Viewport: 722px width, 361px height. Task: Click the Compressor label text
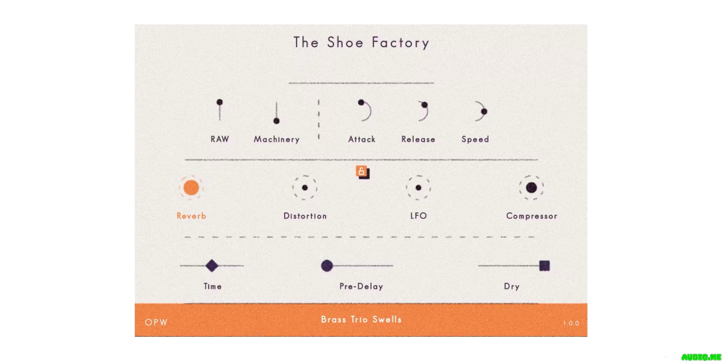(532, 216)
